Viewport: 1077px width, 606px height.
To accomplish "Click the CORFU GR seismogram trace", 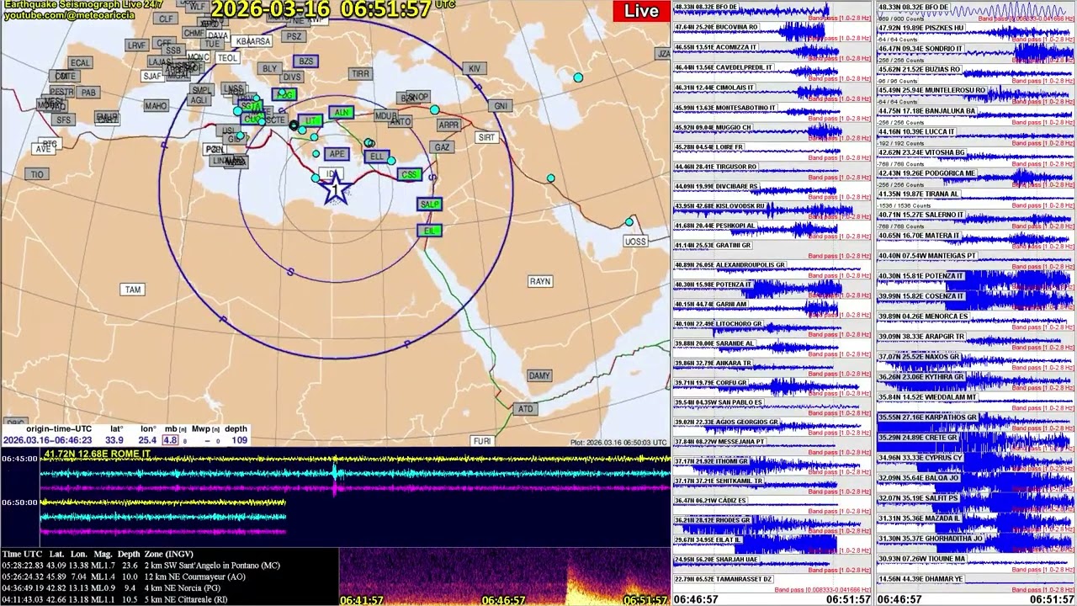I will point(772,386).
